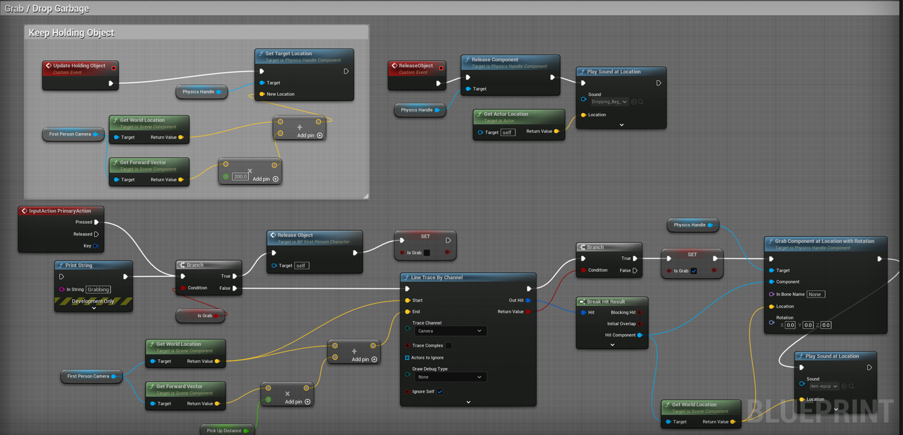Click the New Location pin on Set Target Location
The width and height of the screenshot is (903, 435).
(262, 94)
